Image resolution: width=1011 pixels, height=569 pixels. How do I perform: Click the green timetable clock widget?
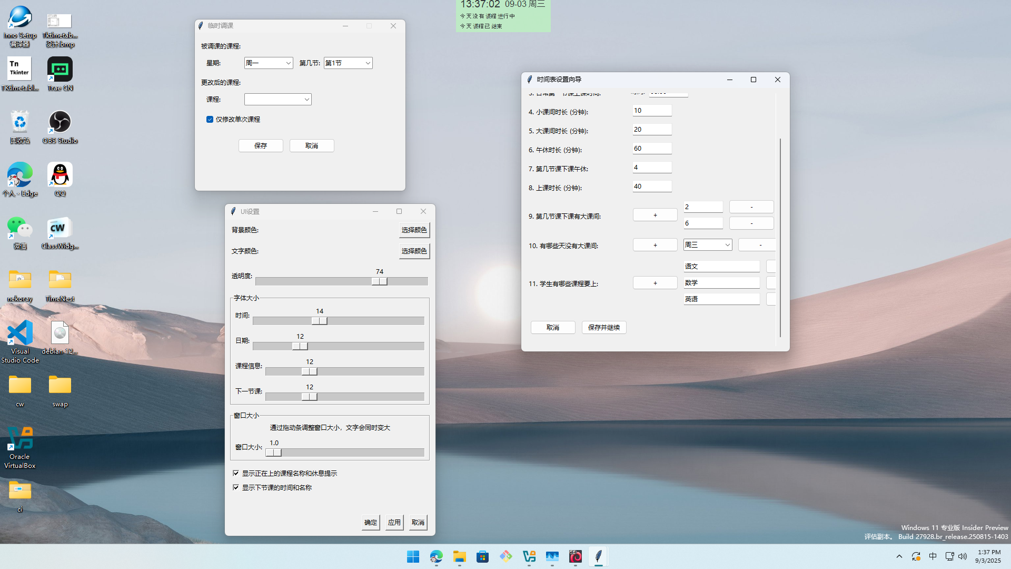click(503, 15)
